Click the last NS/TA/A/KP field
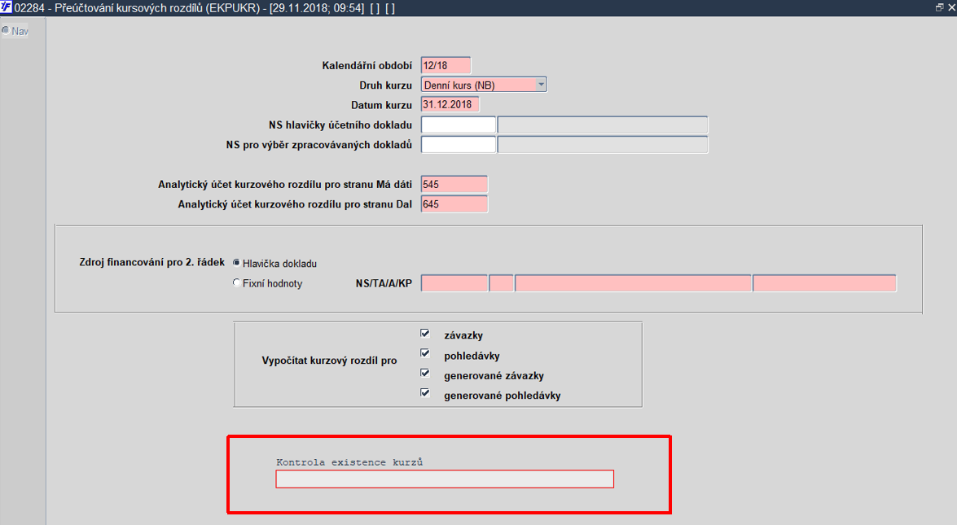Image resolution: width=957 pixels, height=525 pixels. (824, 283)
